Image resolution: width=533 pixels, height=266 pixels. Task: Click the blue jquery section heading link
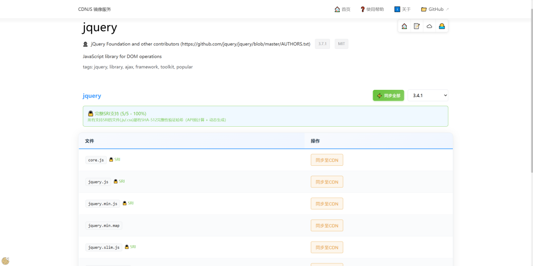click(92, 96)
